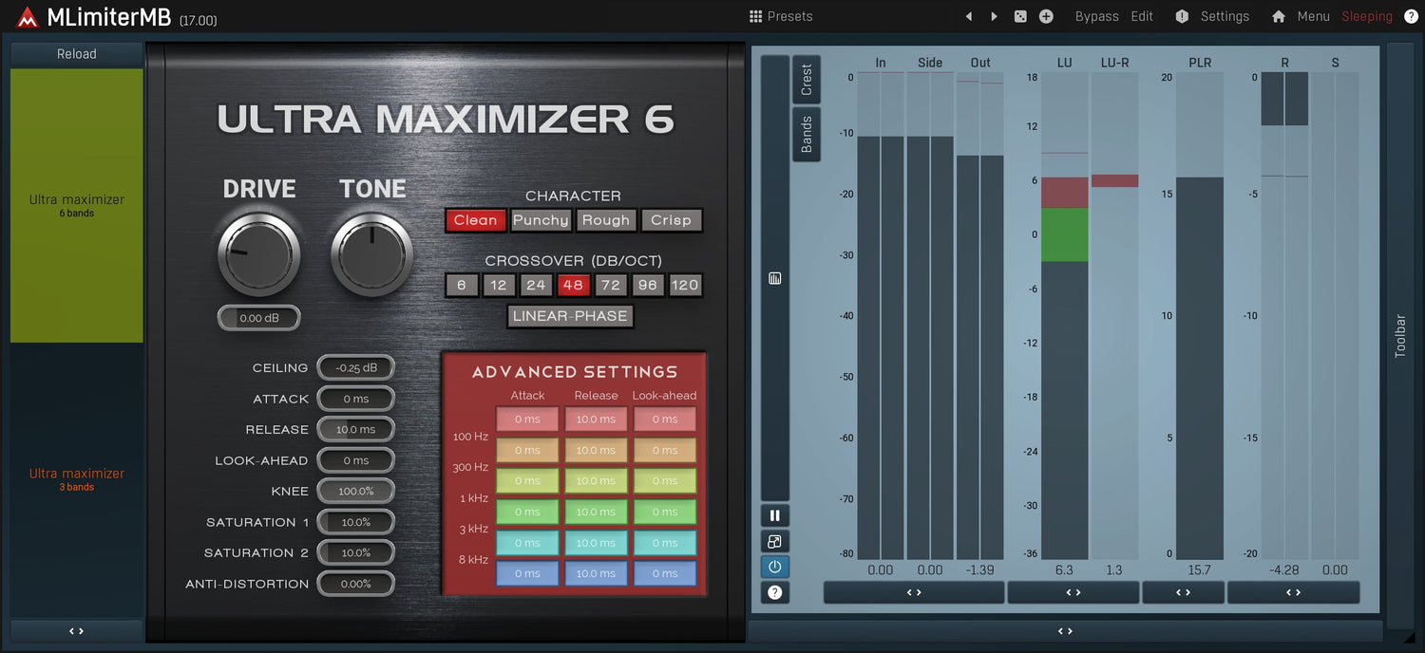Screen dimensions: 1425x653
Task: Click the meter power icon
Action: [775, 567]
